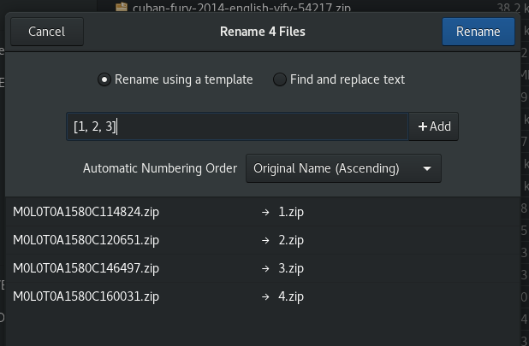The width and height of the screenshot is (529, 346).
Task: Click the zip archive icon behind the dialog
Action: [121, 7]
